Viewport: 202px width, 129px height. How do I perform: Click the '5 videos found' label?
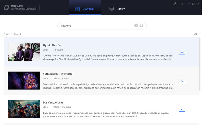(x=12, y=34)
